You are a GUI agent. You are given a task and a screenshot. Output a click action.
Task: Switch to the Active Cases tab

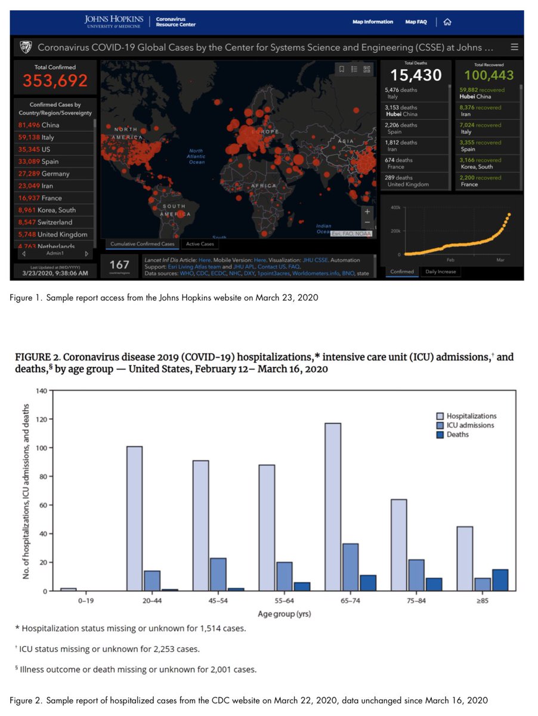[x=200, y=244]
